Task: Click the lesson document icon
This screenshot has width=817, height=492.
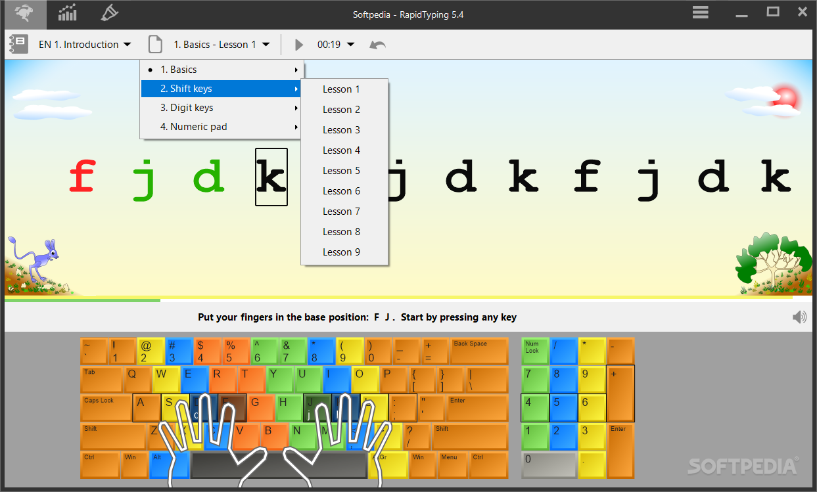Action: 154,44
